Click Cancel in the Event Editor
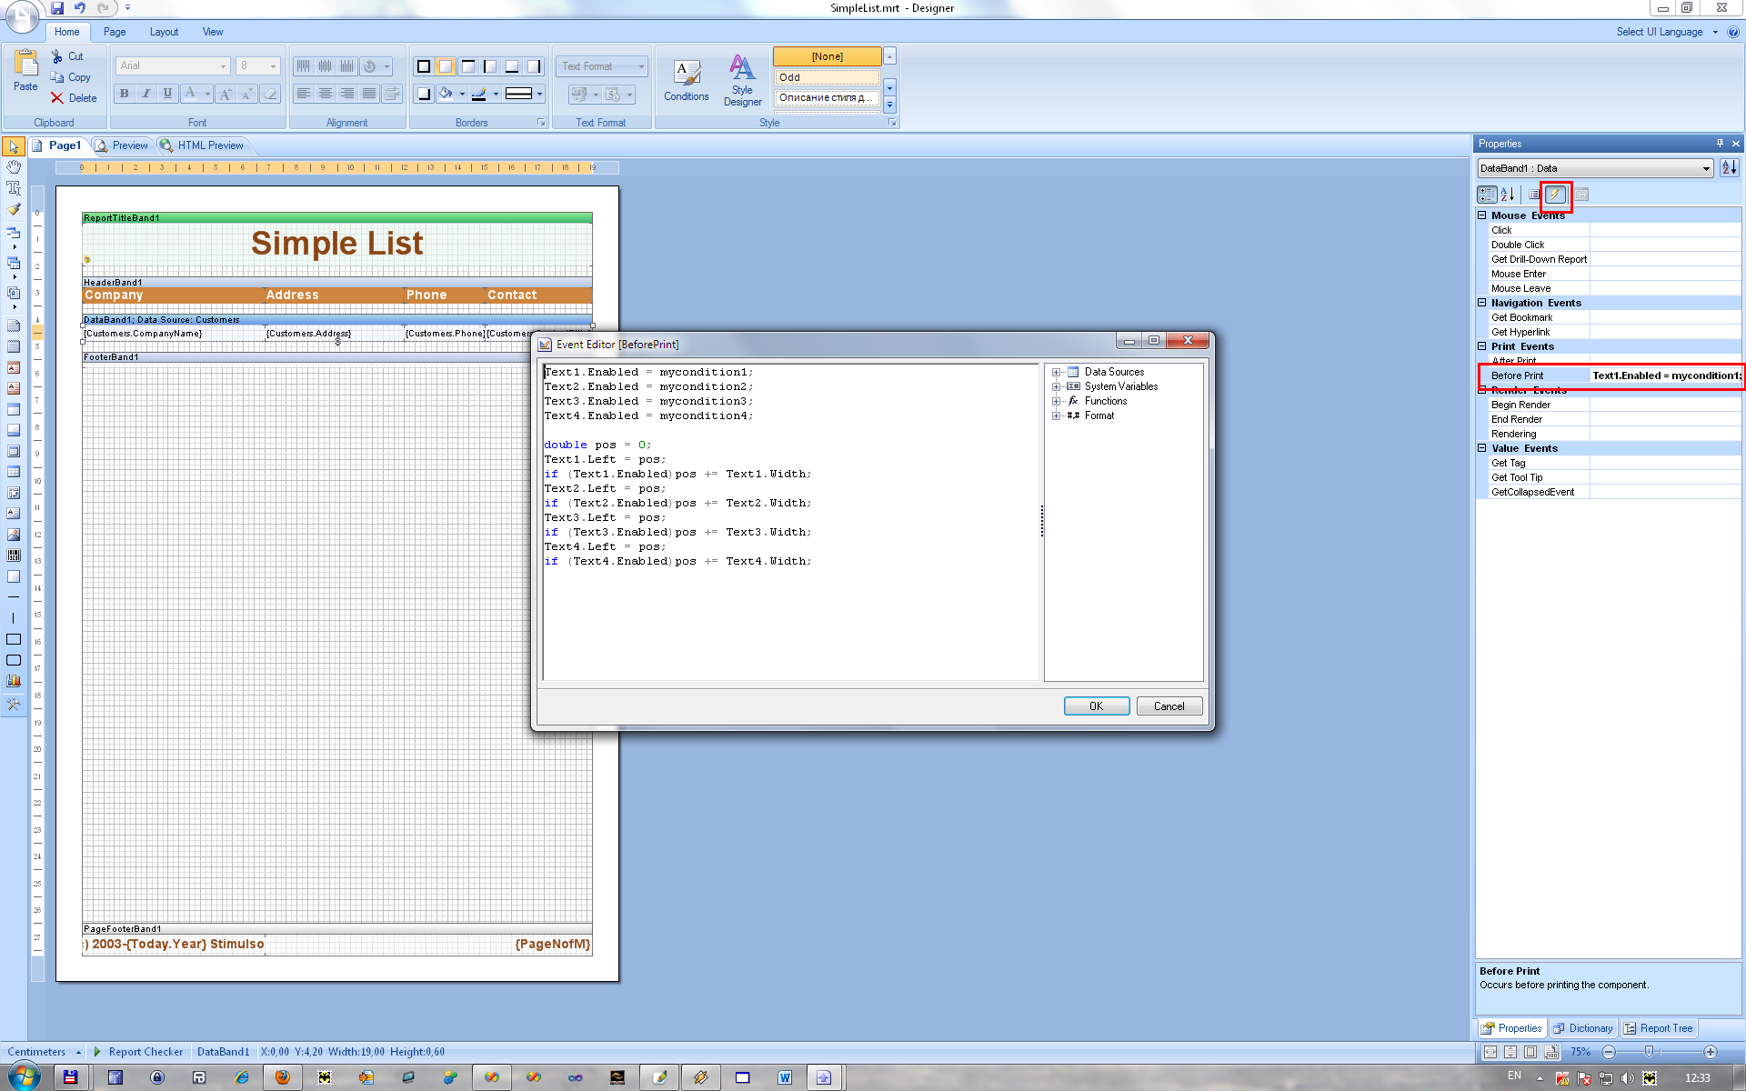 (x=1169, y=706)
